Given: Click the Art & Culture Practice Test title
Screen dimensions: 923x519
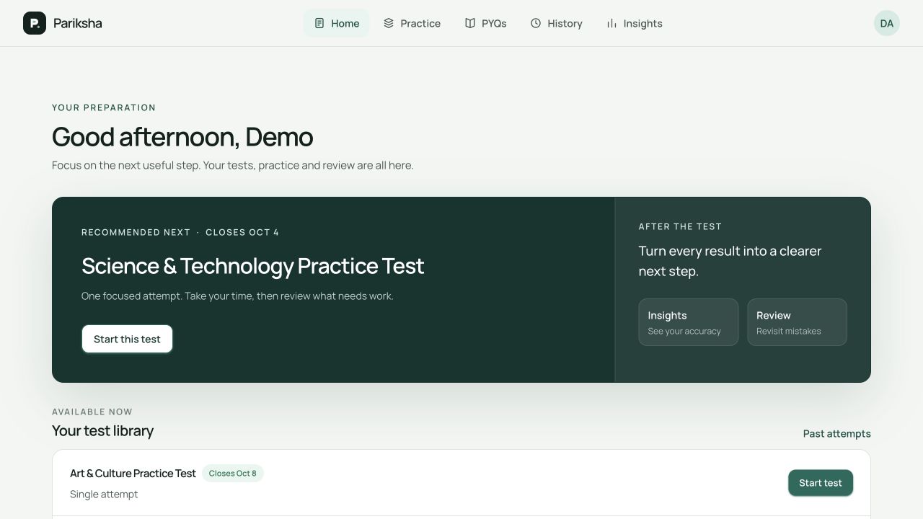Looking at the screenshot, I should pos(133,474).
